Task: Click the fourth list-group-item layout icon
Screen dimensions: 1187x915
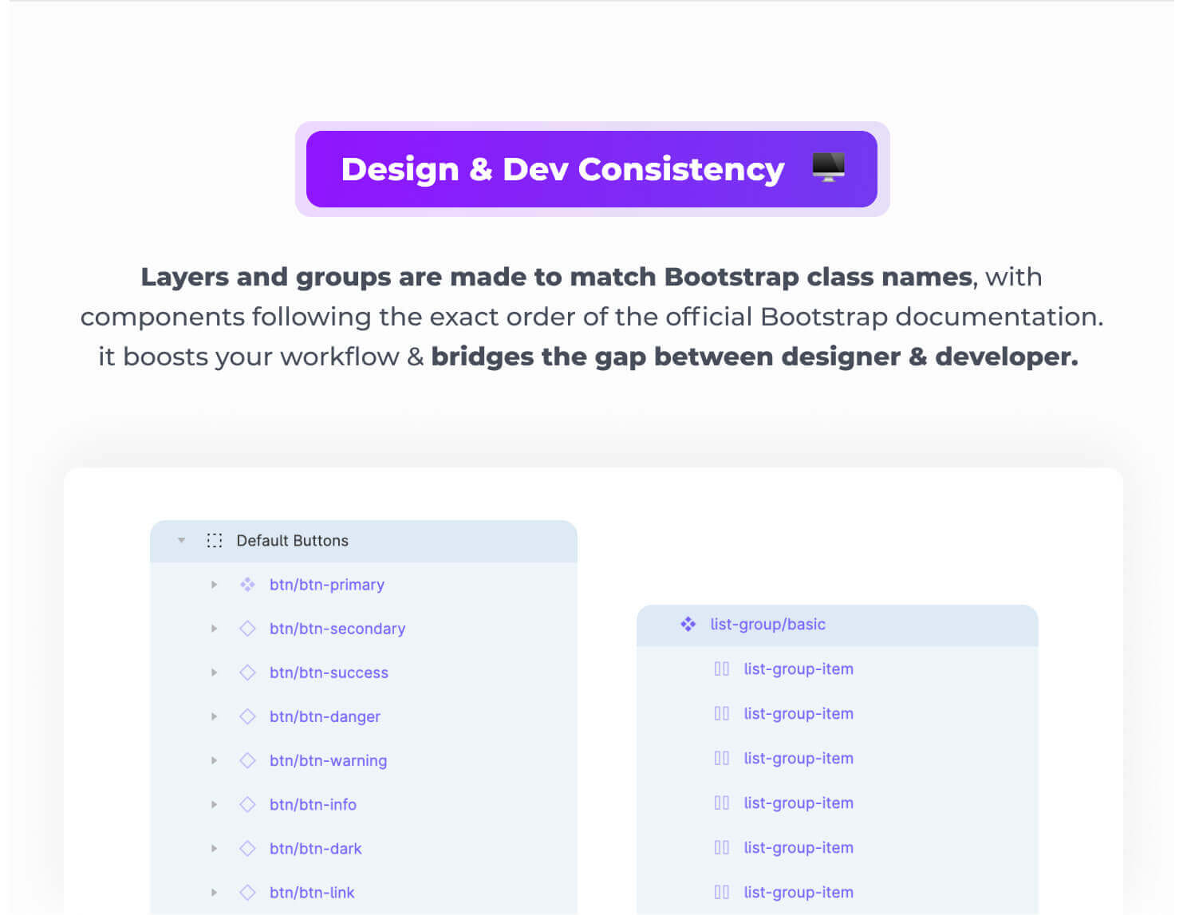Action: [721, 803]
